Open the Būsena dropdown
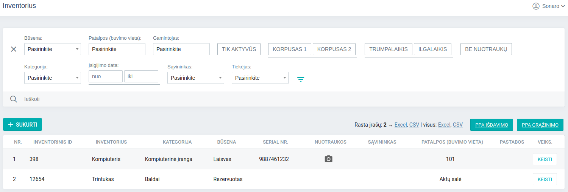 52,49
